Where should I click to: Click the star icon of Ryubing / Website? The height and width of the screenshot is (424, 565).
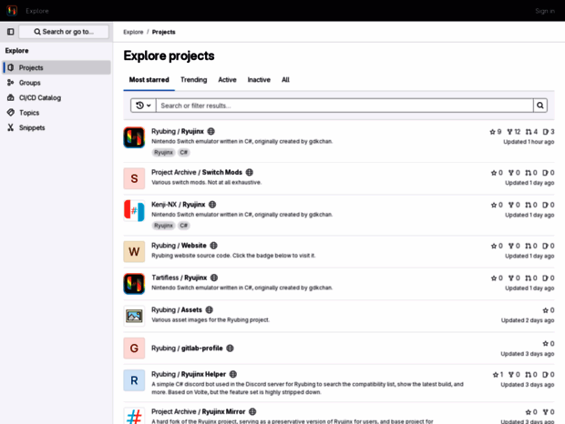[x=494, y=246]
